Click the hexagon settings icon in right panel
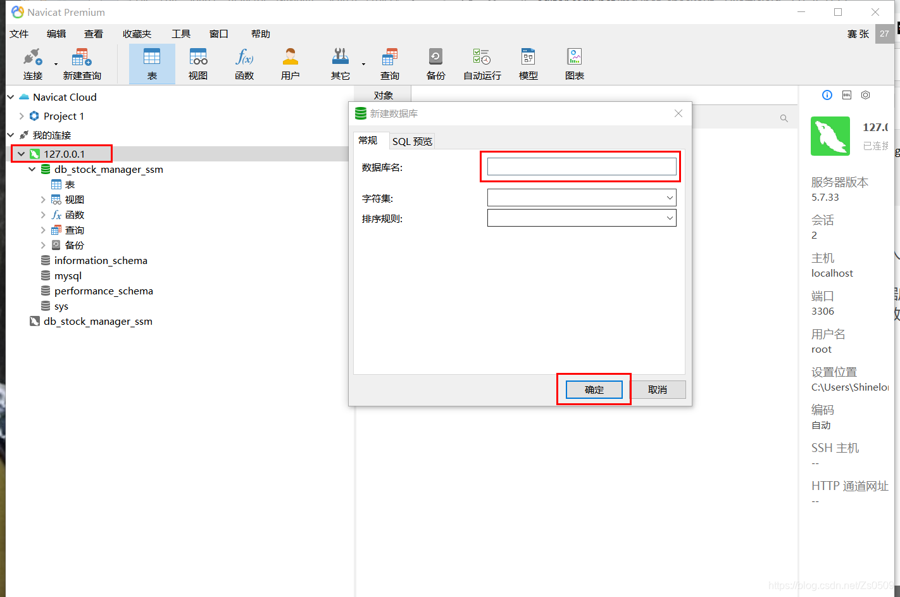This screenshot has width=900, height=597. point(866,95)
